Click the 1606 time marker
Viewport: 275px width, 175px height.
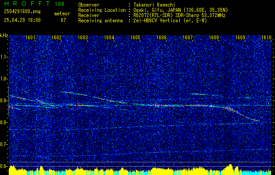(x=161, y=37)
